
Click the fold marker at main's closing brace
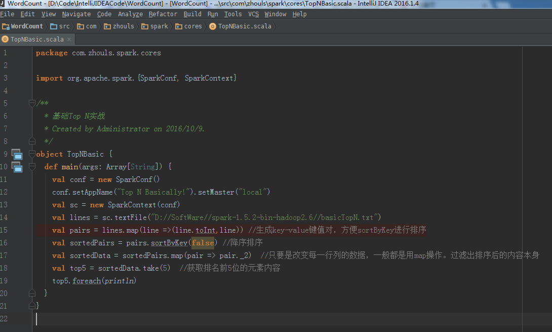32,293
